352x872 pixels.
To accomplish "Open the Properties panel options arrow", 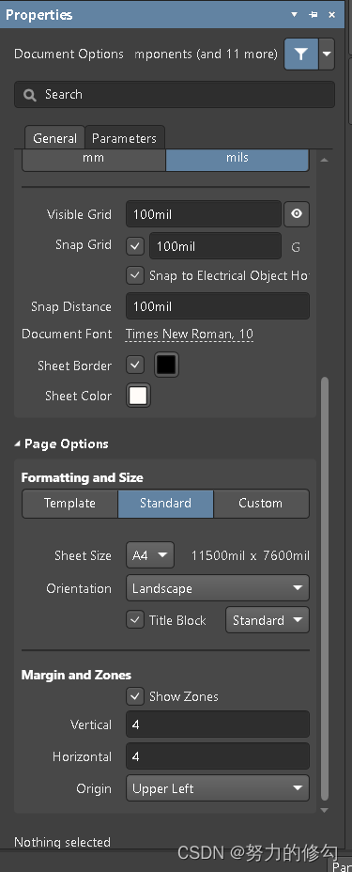I will 295,14.
